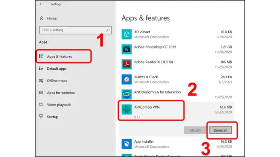Select Alarms & Clock entry
Image resolution: width=280 pixels, height=157 pixels.
pos(177,79)
